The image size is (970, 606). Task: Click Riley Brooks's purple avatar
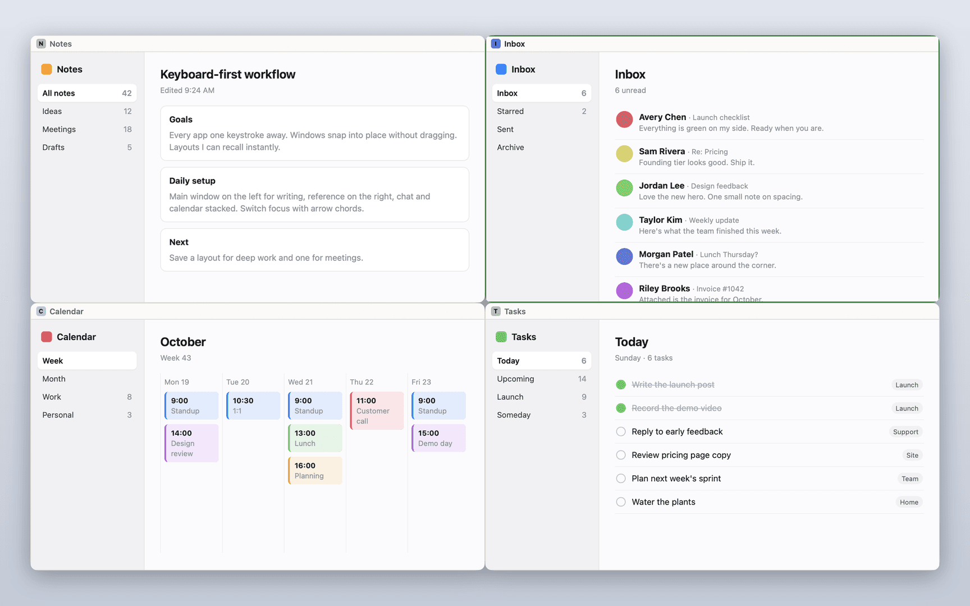point(624,291)
